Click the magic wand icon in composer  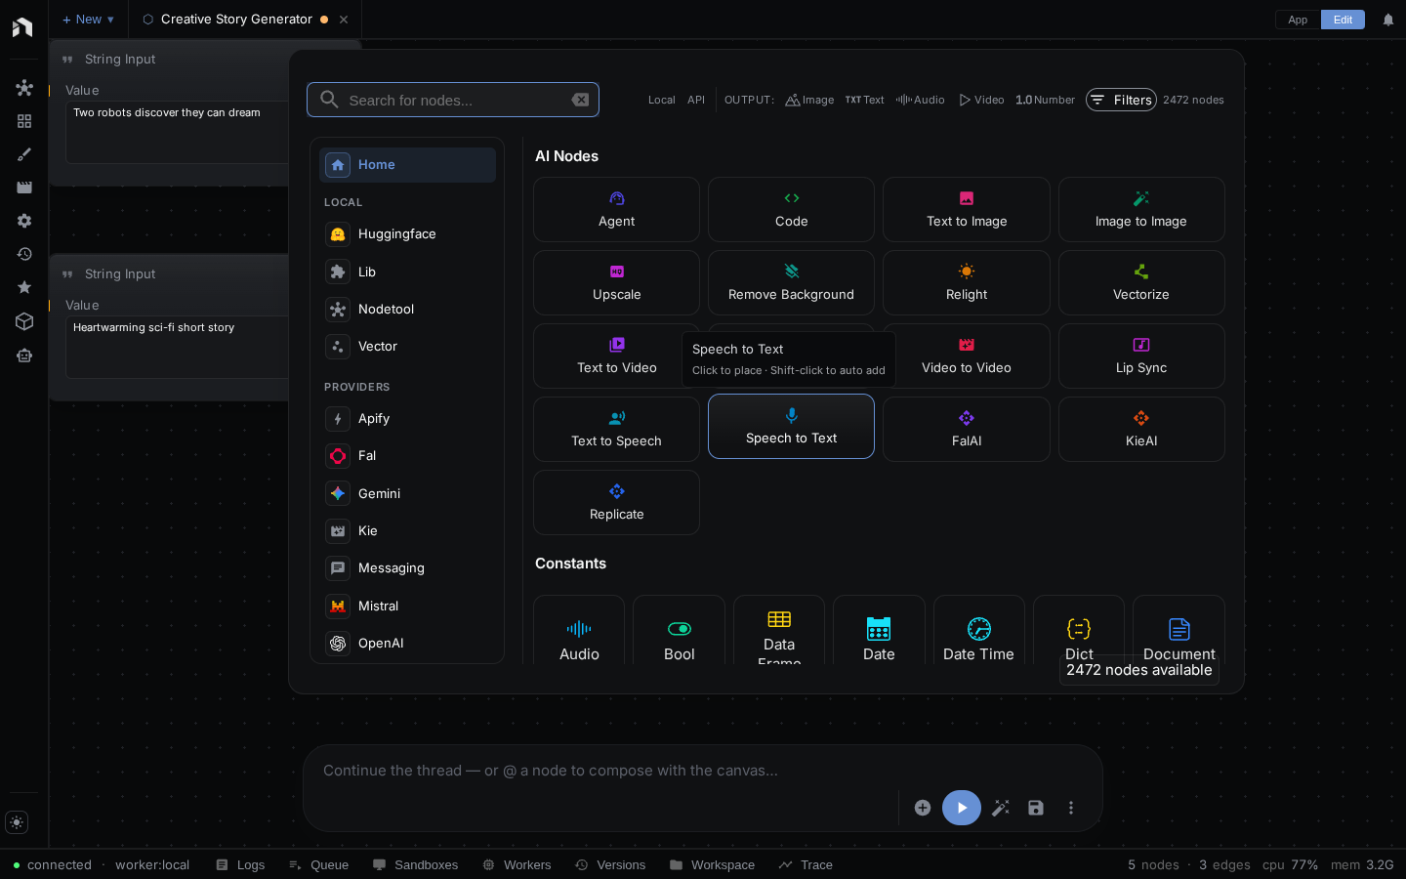pos(1001,808)
